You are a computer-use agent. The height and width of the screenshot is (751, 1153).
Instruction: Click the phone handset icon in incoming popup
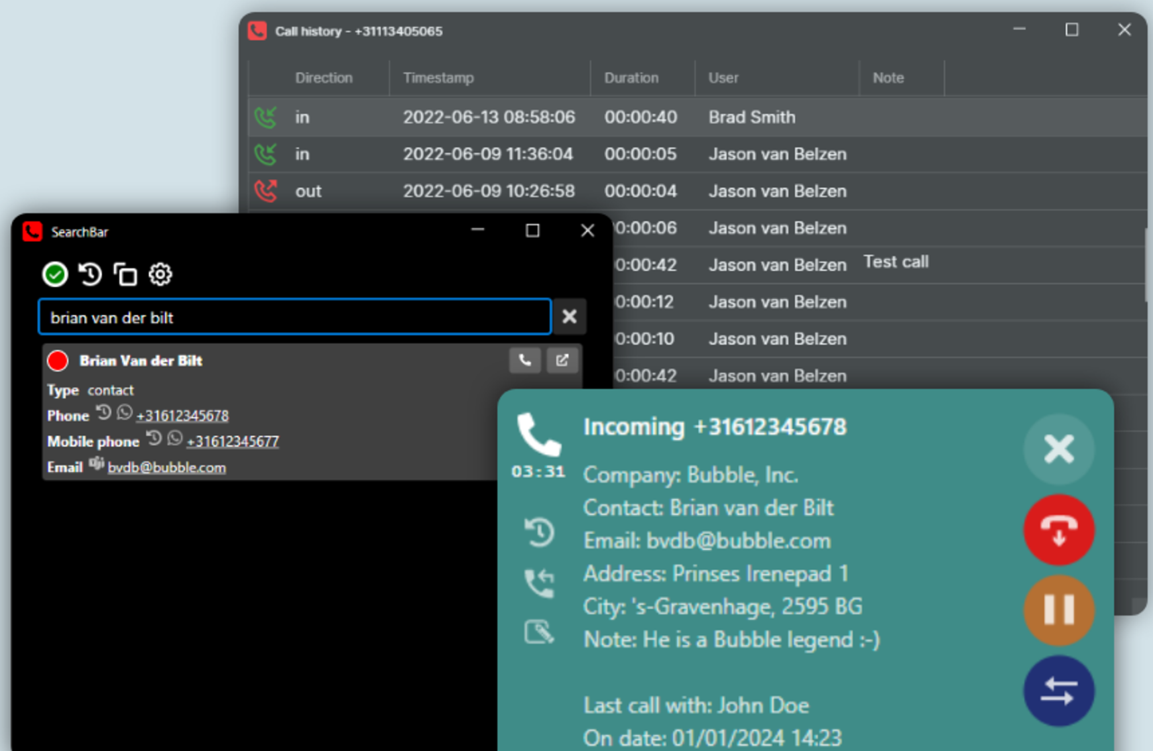[538, 435]
